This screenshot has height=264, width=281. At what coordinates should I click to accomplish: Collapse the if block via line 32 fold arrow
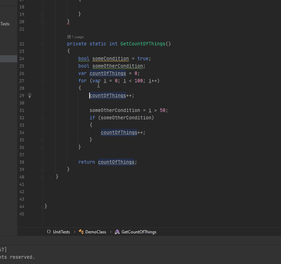point(43,118)
